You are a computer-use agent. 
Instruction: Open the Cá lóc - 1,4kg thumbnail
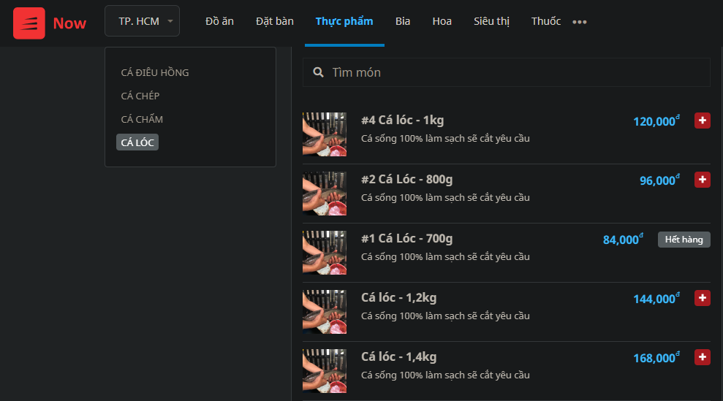point(325,370)
